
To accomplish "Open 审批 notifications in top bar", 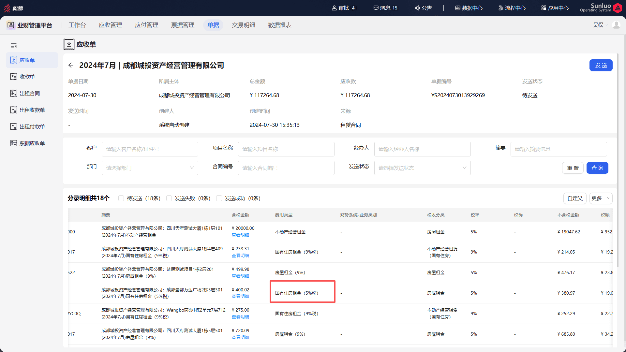I will (x=343, y=8).
